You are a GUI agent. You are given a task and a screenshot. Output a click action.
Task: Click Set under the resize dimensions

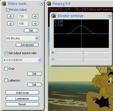(31, 31)
